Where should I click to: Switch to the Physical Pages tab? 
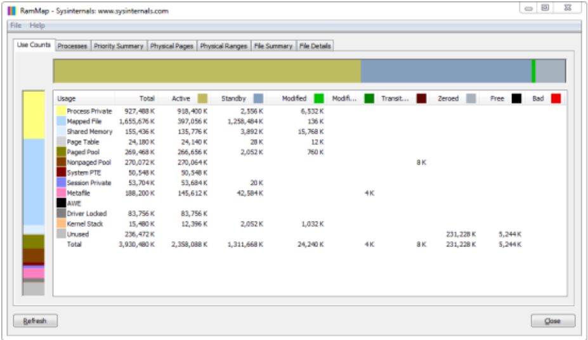(172, 46)
